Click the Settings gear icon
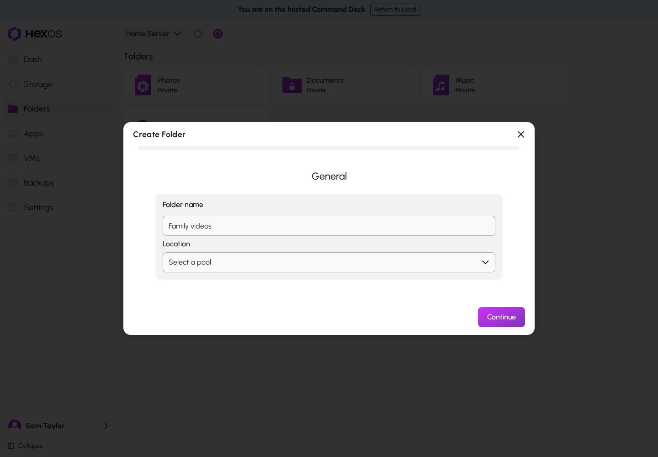 (13, 207)
